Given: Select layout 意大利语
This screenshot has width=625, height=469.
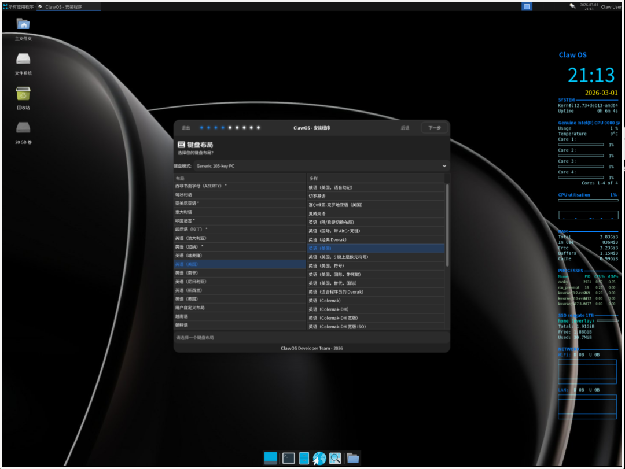Looking at the screenshot, I should point(240,212).
